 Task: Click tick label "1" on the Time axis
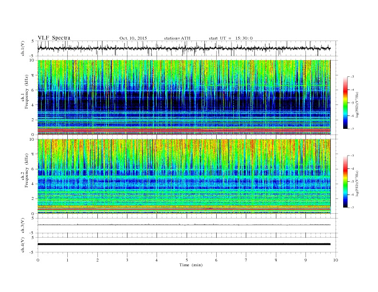coord(67,260)
